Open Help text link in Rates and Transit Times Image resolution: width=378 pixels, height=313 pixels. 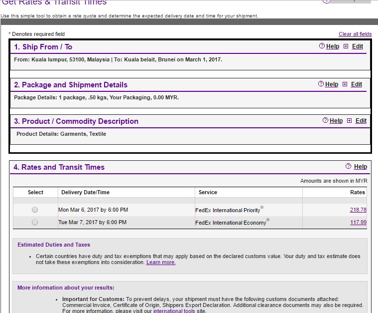click(361, 167)
